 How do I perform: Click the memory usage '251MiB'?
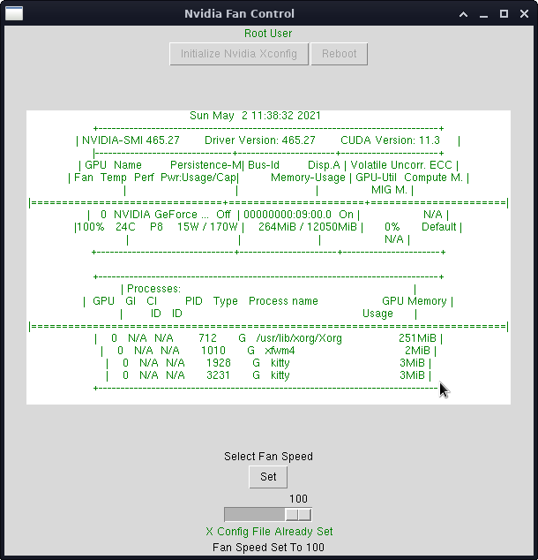coord(417,338)
